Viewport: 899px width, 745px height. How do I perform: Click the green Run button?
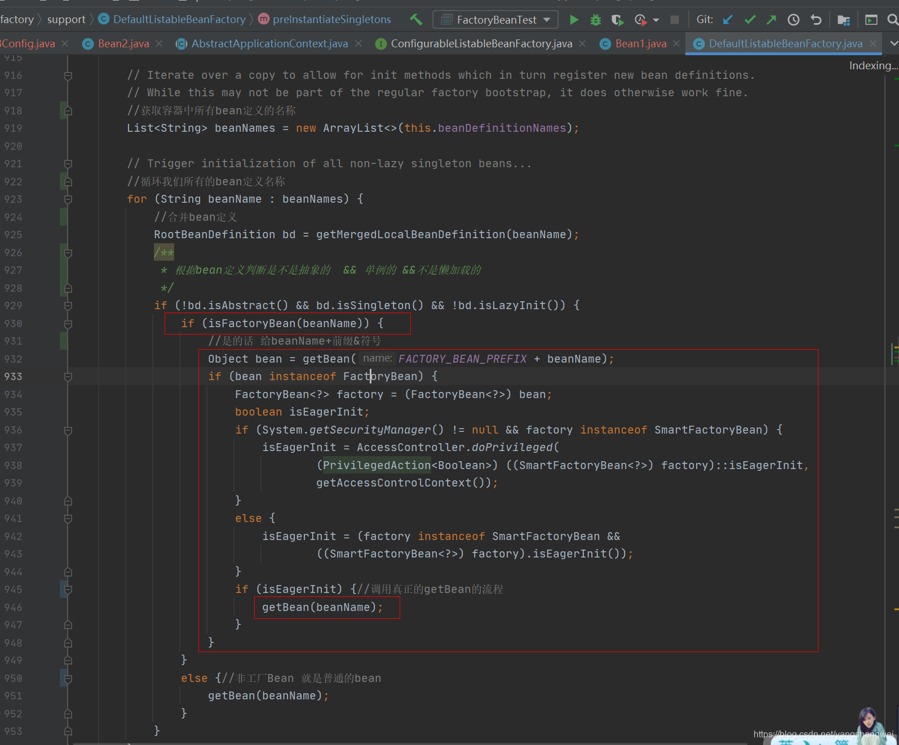574,20
